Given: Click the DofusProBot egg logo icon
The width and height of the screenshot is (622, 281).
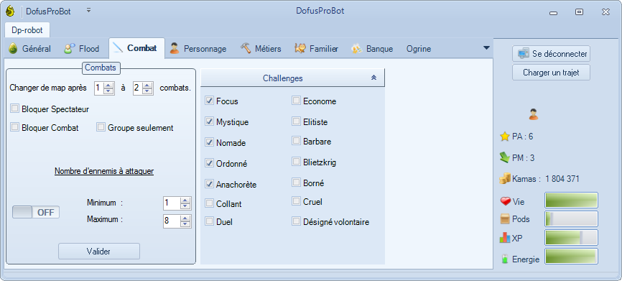Looking at the screenshot, I should coord(10,11).
